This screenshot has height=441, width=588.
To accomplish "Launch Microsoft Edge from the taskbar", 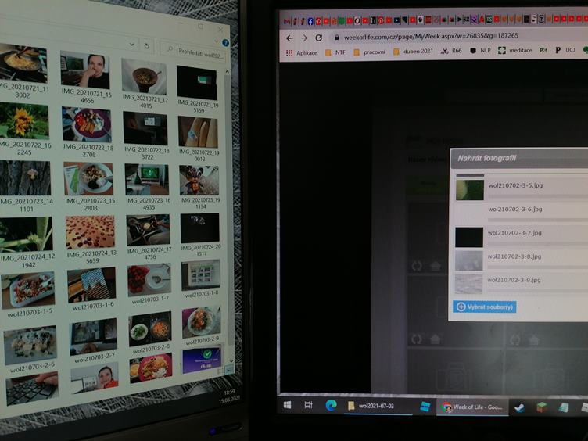I will pos(331,405).
